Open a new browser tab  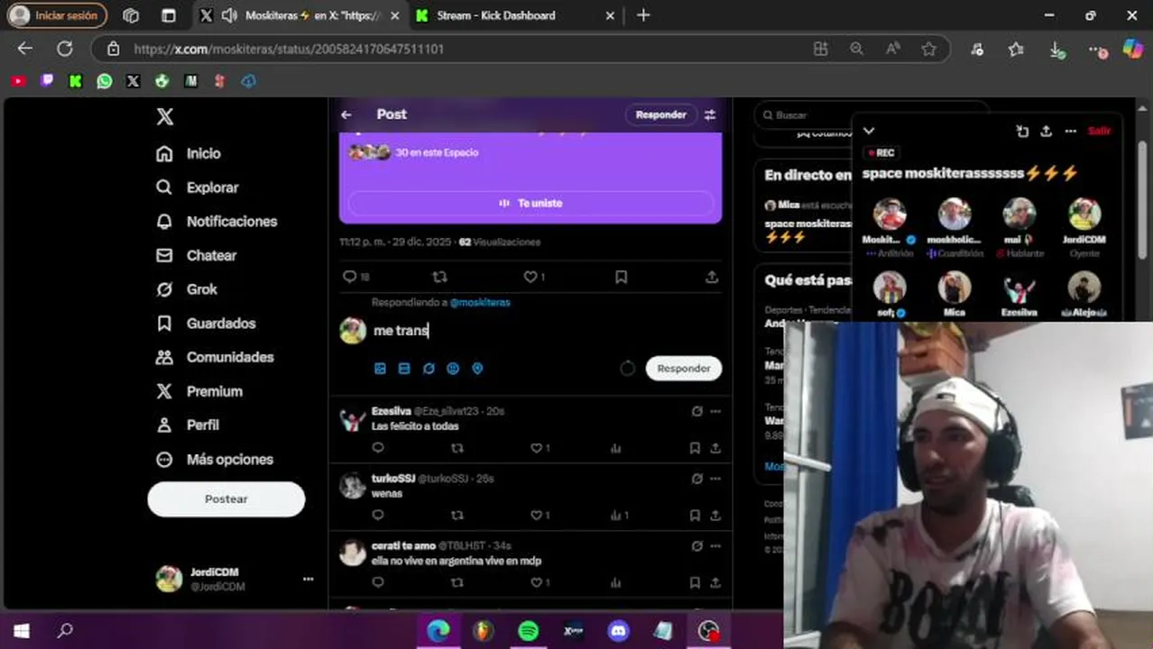[643, 15]
